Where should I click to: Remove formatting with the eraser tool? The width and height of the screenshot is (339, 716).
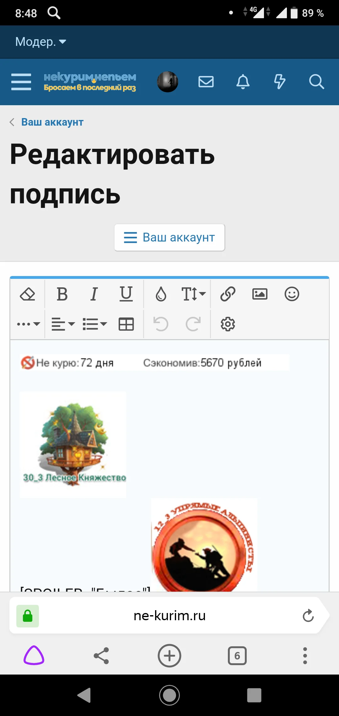28,294
